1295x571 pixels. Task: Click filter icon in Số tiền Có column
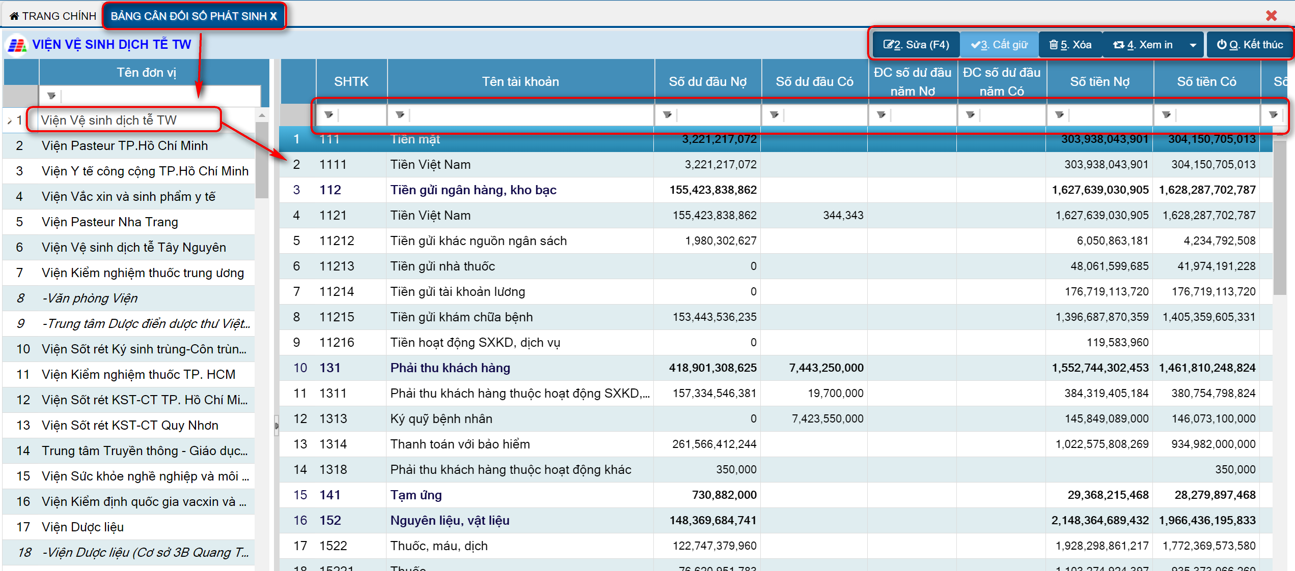click(x=1166, y=115)
